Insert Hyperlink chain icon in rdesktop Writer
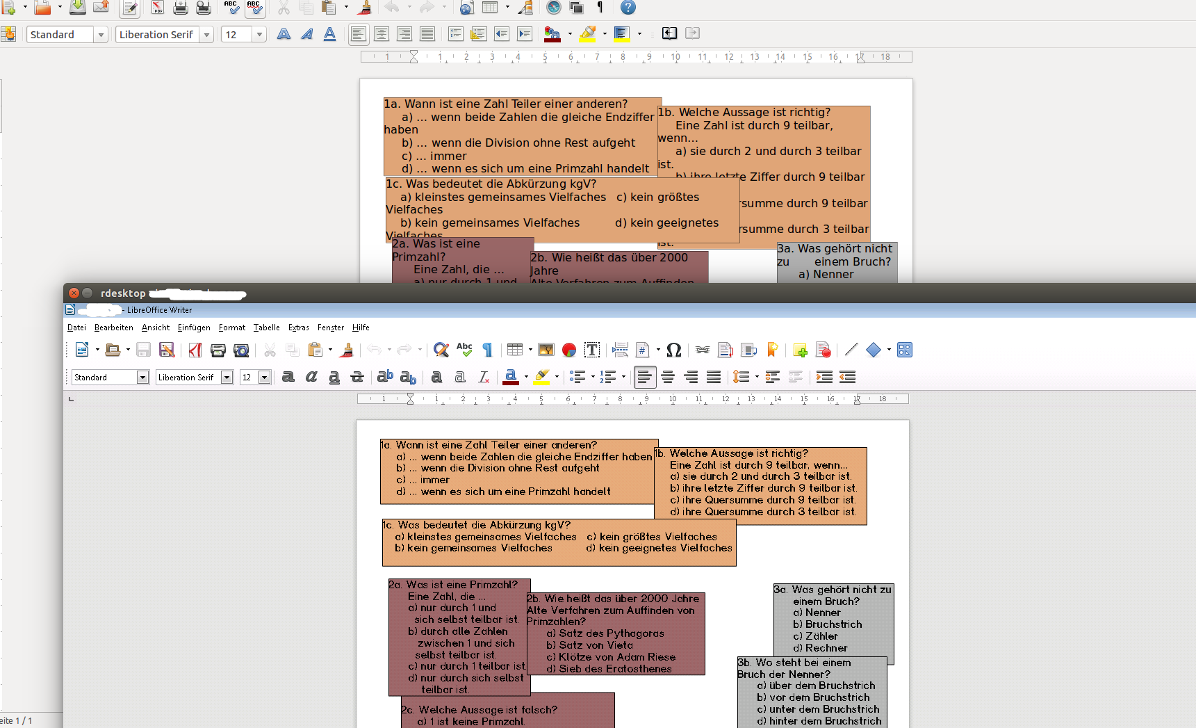Image resolution: width=1196 pixels, height=728 pixels. [703, 350]
